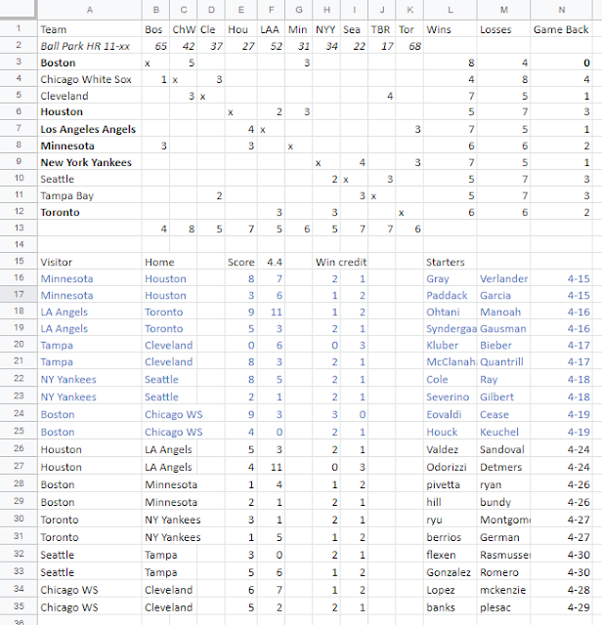The width and height of the screenshot is (602, 625).
Task: Click the '65' ballpark HR cell for Bos
Action: [155, 46]
